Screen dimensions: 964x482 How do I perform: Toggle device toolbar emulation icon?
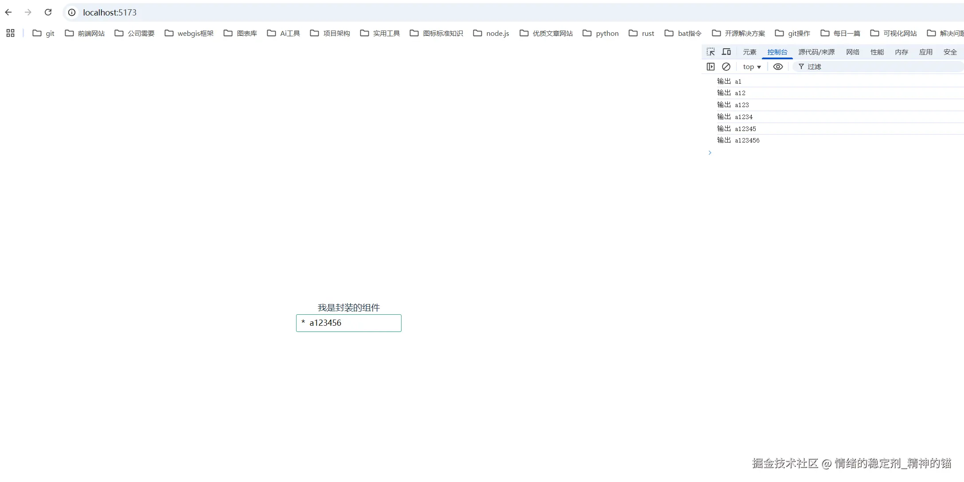(726, 52)
